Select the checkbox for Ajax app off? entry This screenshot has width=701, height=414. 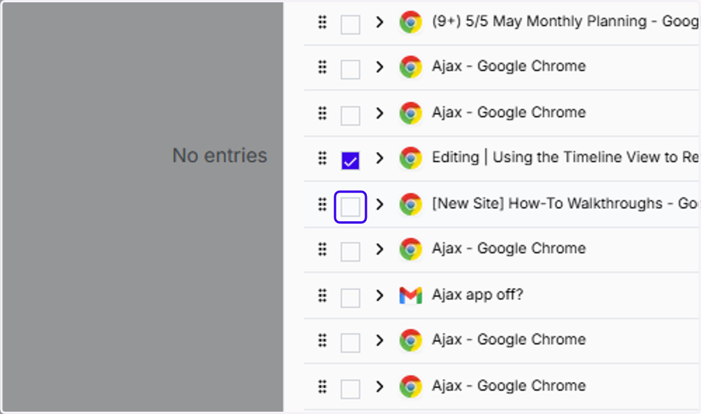(x=350, y=298)
